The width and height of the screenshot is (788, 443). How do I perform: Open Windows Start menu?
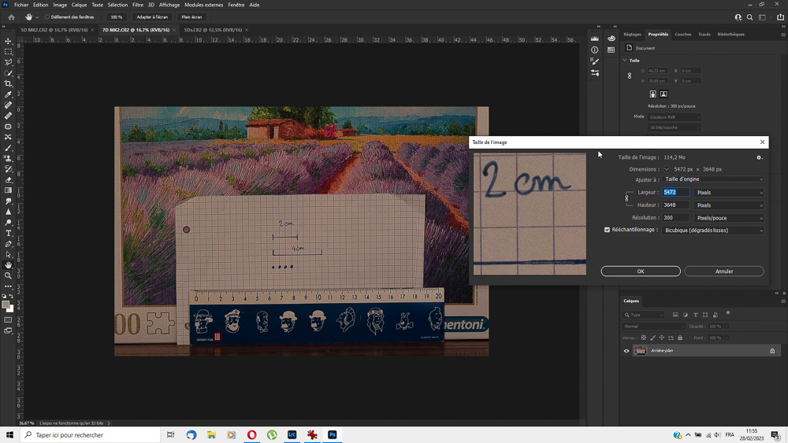[9, 434]
